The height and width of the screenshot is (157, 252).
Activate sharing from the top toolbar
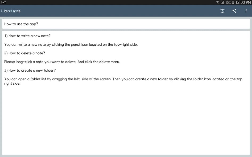(x=234, y=11)
